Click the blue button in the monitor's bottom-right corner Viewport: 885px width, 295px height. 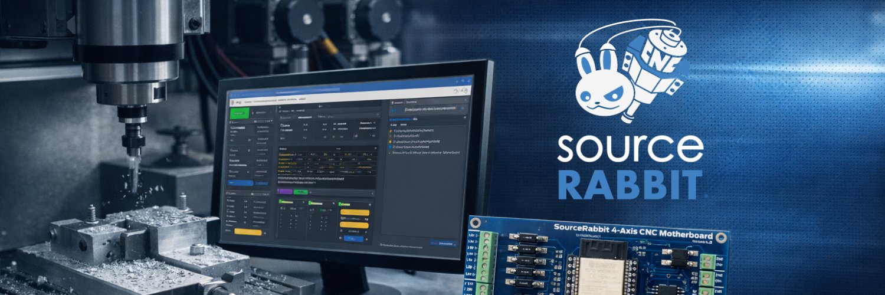pyautogui.click(x=444, y=243)
